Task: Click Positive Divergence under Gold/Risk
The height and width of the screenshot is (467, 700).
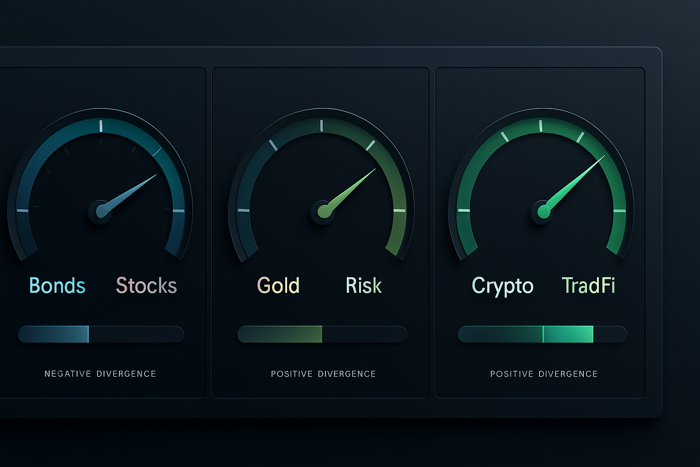Action: coord(323,374)
